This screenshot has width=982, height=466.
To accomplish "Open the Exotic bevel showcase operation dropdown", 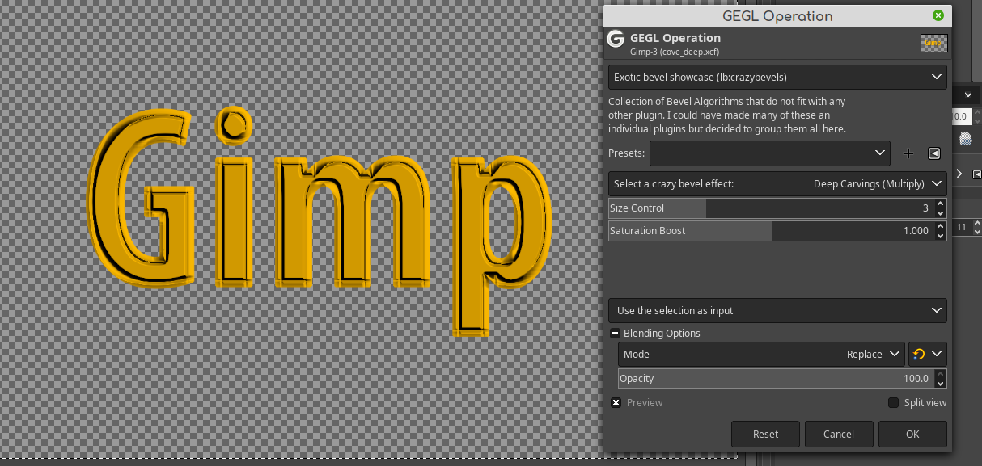I will pos(777,77).
